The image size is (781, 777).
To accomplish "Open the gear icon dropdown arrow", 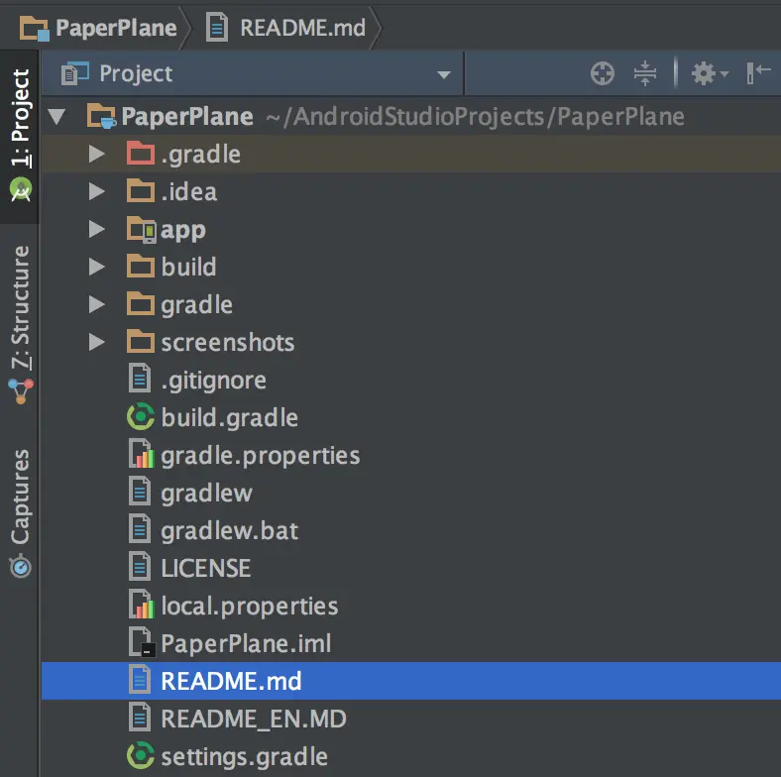I will (x=725, y=73).
